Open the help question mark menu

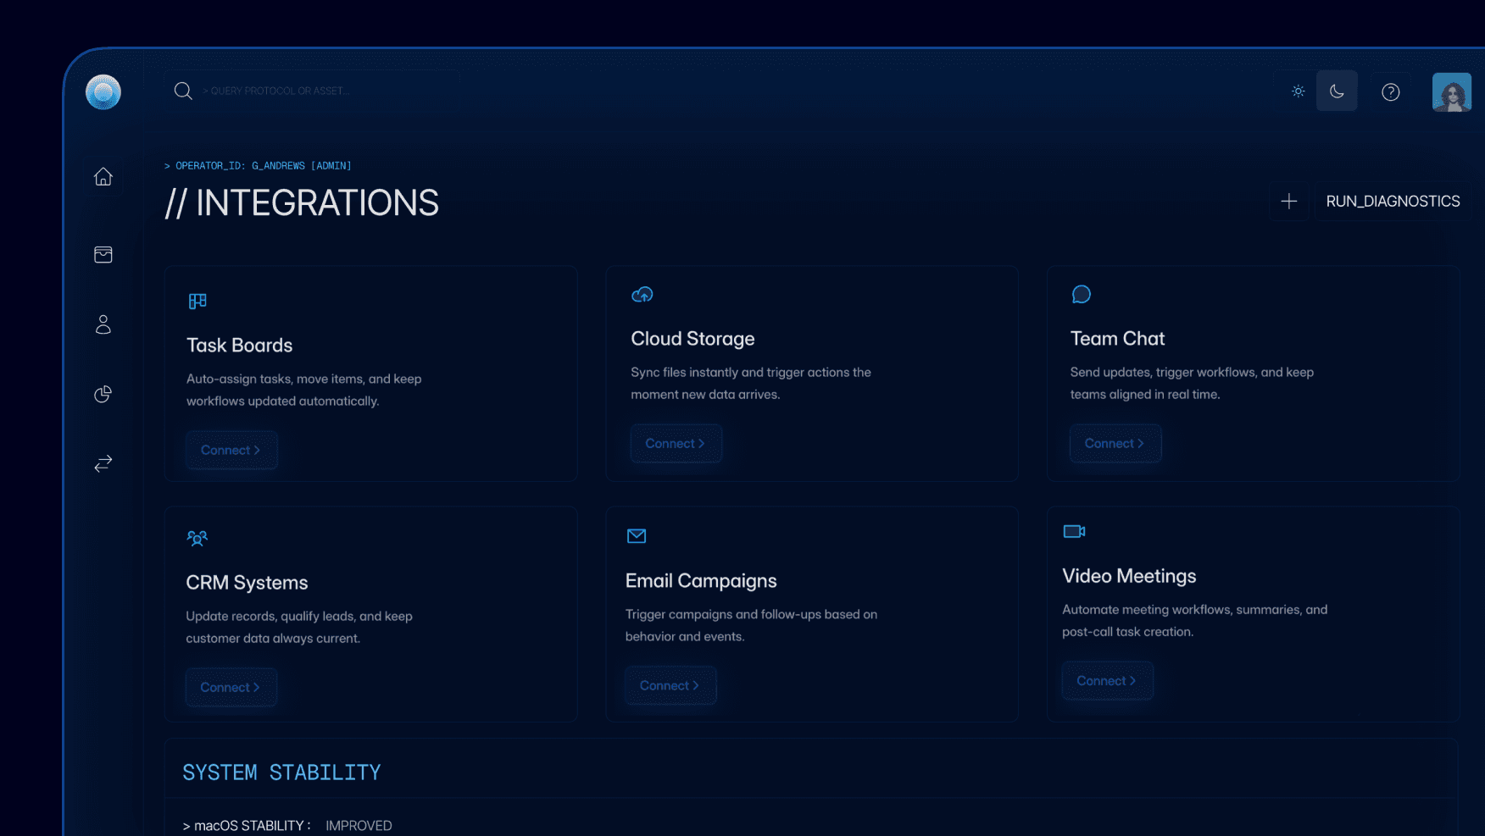click(x=1390, y=91)
